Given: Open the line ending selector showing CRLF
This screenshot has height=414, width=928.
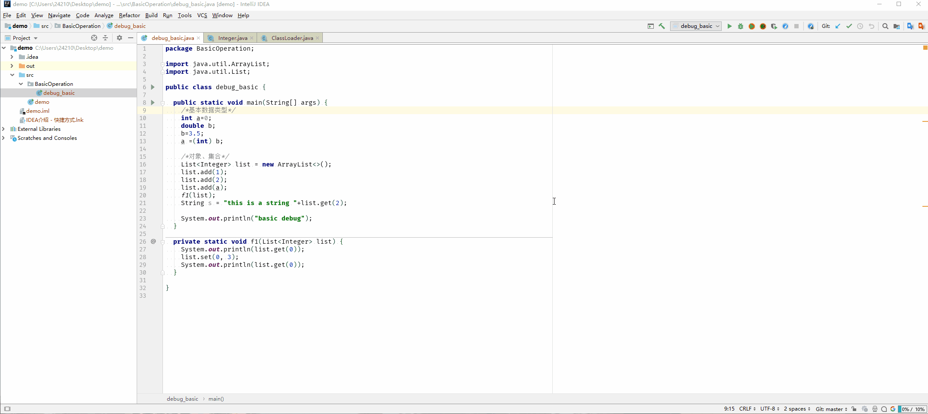Looking at the screenshot, I should click(x=747, y=409).
